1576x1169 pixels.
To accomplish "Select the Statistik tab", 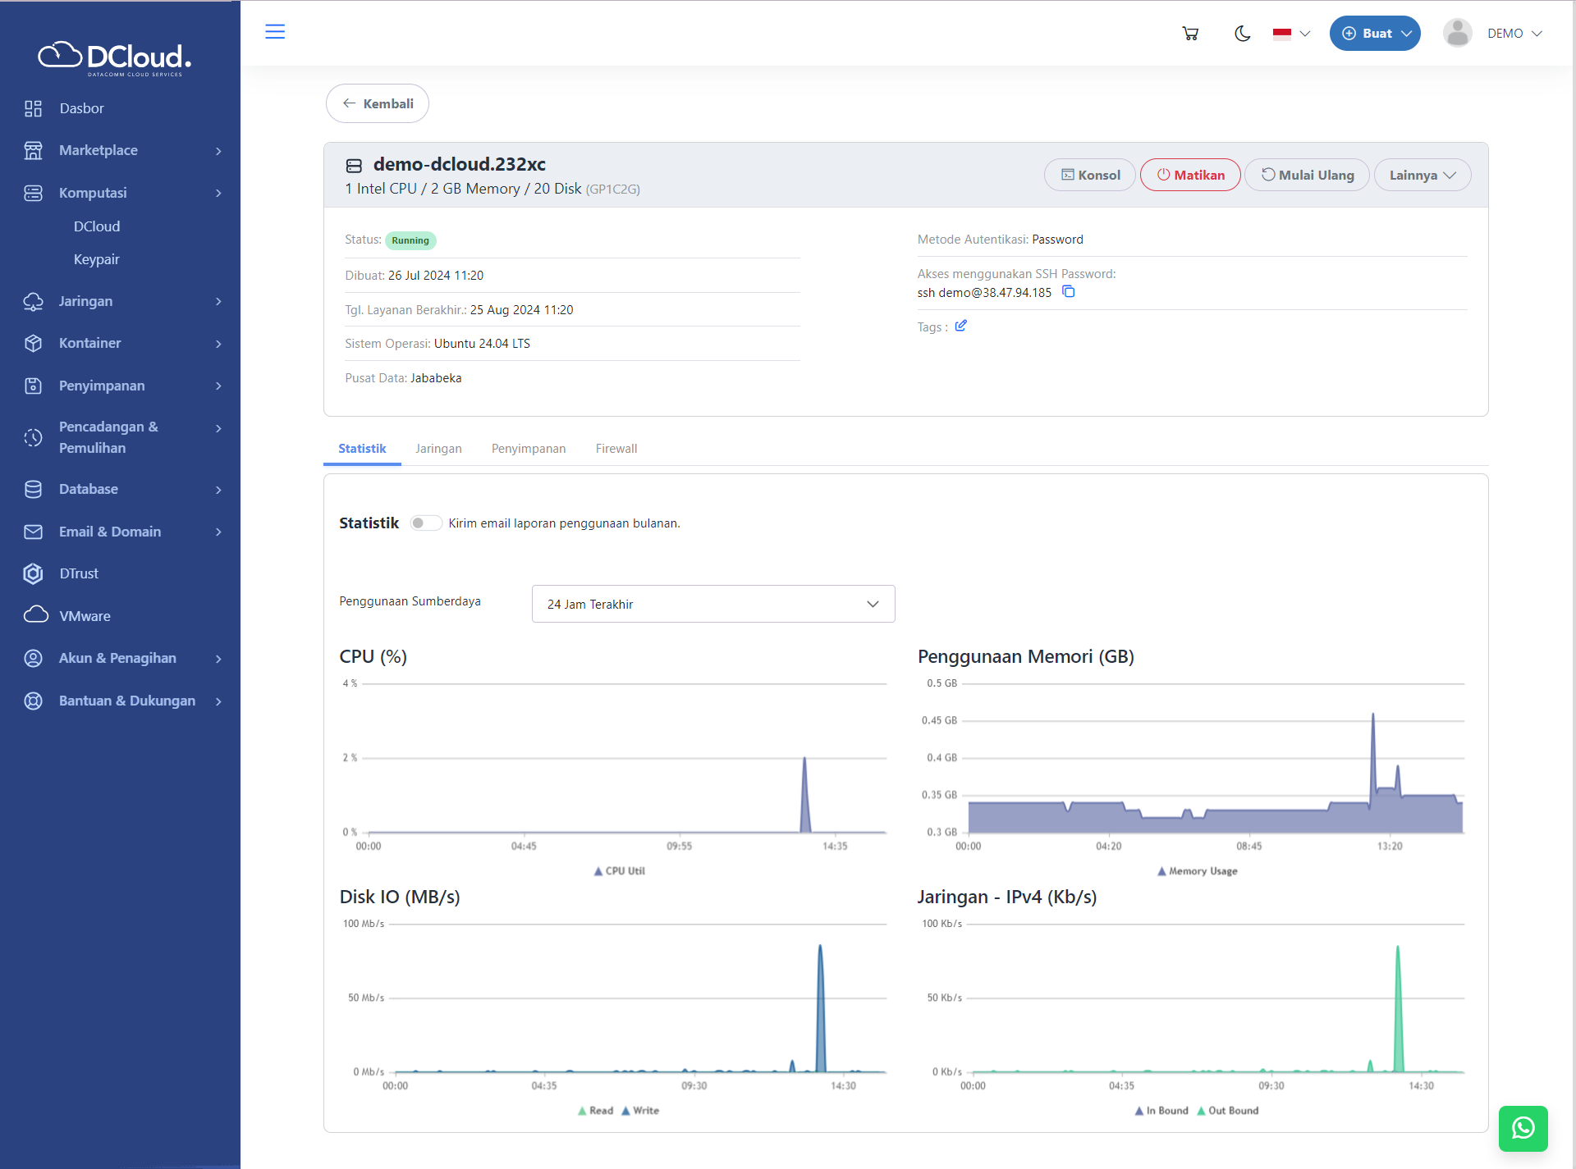I will (362, 449).
